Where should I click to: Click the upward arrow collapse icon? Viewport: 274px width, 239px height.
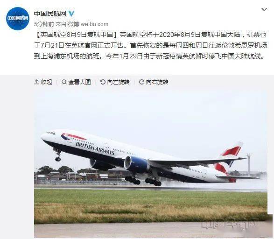pyautogui.click(x=36, y=82)
